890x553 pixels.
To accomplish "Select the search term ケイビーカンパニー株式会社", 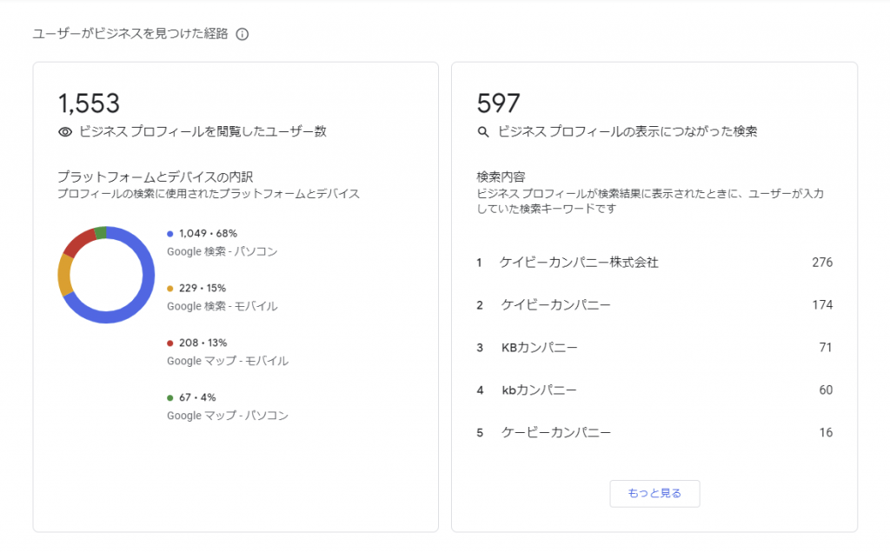I will [x=579, y=263].
